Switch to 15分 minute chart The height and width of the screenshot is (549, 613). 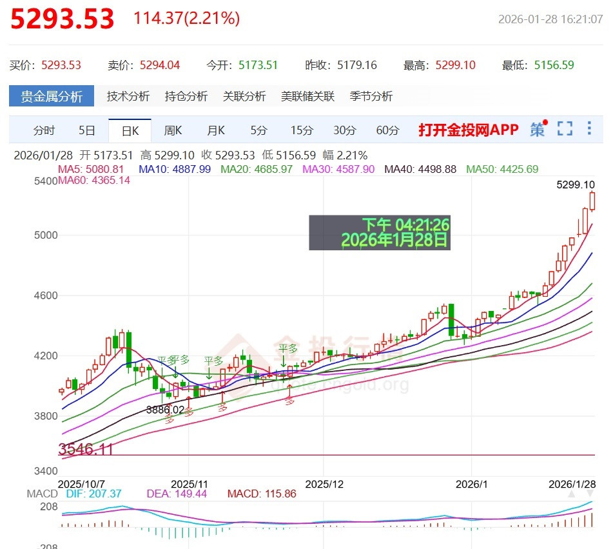point(302,130)
